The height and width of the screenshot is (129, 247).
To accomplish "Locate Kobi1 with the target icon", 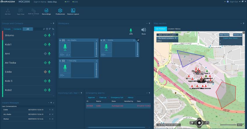I will pyautogui.click(x=45, y=45).
